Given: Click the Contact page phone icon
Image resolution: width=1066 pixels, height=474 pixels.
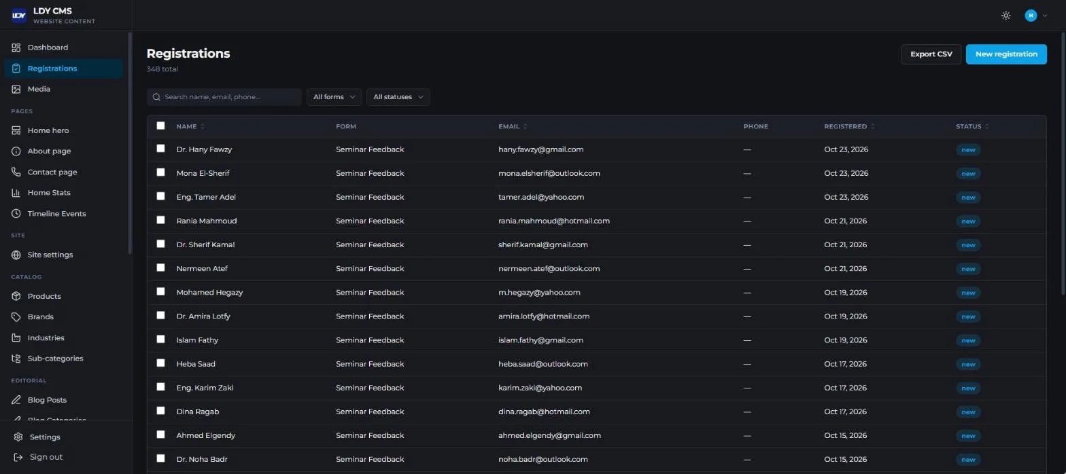Looking at the screenshot, I should coord(16,172).
